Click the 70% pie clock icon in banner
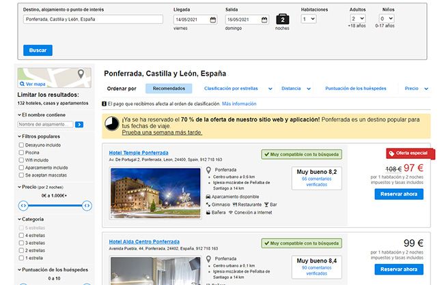 pyautogui.click(x=112, y=123)
